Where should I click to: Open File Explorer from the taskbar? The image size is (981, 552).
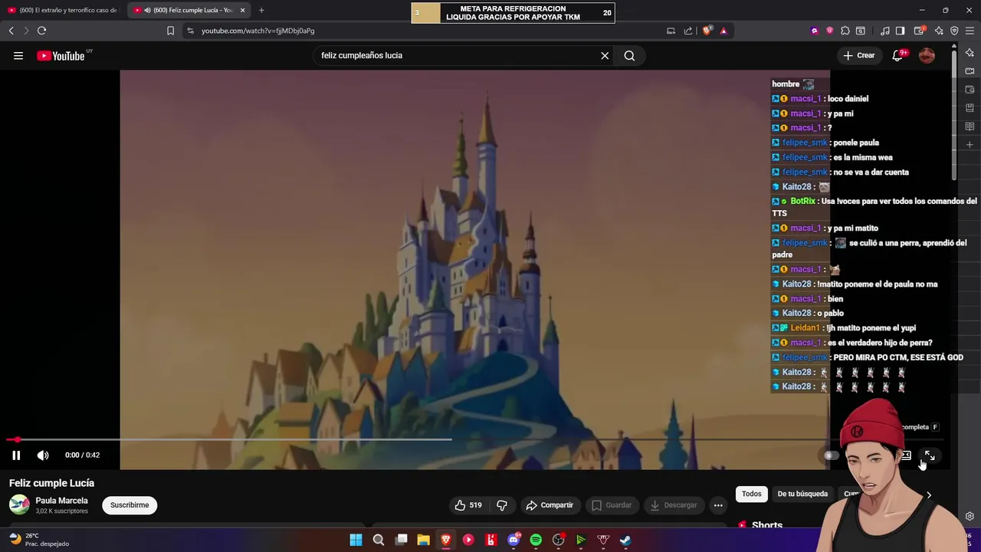pyautogui.click(x=423, y=540)
